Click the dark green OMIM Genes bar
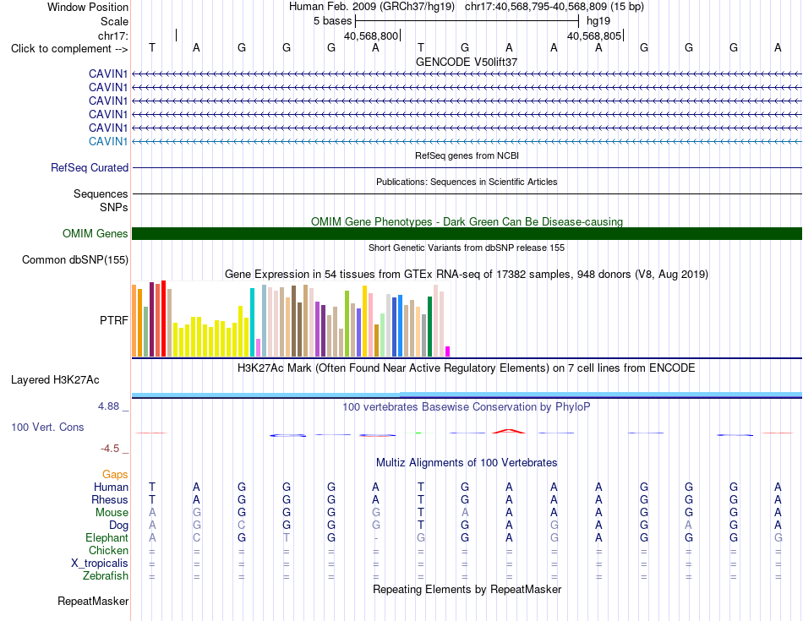Image resolution: width=803 pixels, height=621 pixels. pos(467,233)
